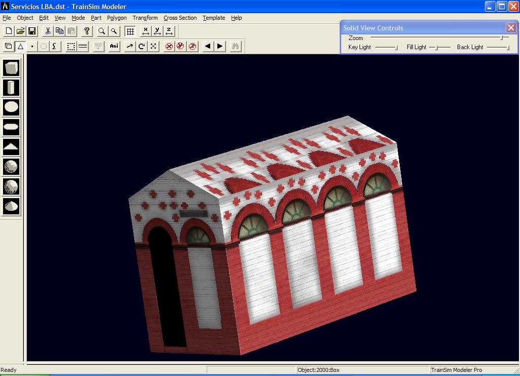The image size is (520, 376).
Task: Select the Box primitive shape tool
Action: [x=11, y=68]
